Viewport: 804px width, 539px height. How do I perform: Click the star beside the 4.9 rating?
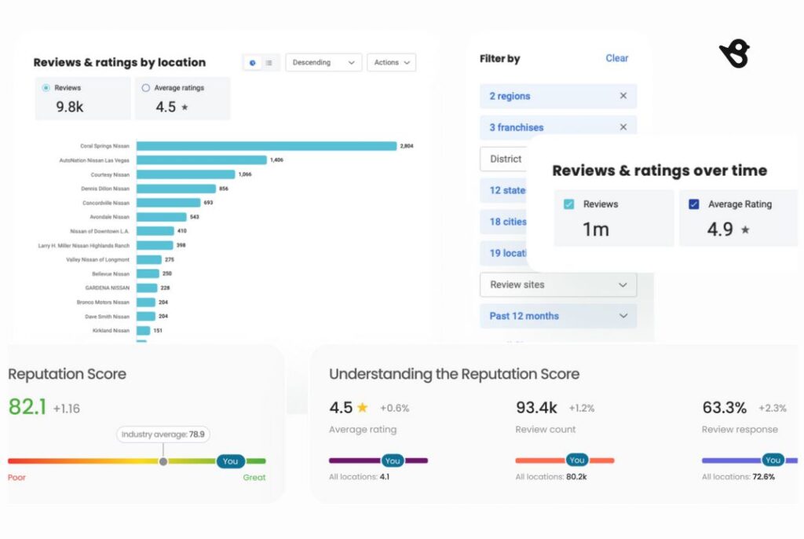746,228
